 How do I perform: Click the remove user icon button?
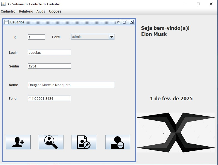pyautogui.click(x=117, y=142)
